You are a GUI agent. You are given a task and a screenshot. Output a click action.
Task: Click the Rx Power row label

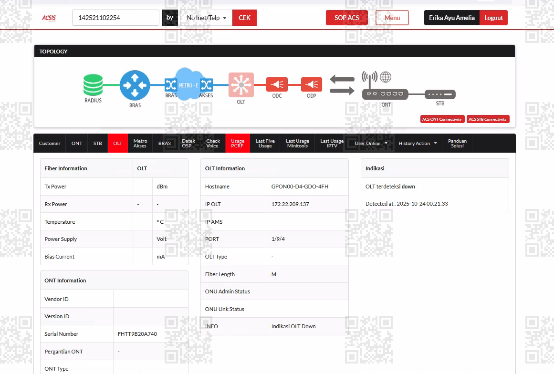pyautogui.click(x=55, y=204)
